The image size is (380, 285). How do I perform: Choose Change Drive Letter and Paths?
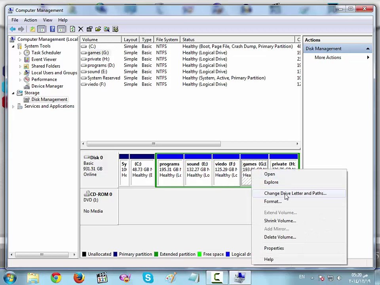click(x=295, y=194)
